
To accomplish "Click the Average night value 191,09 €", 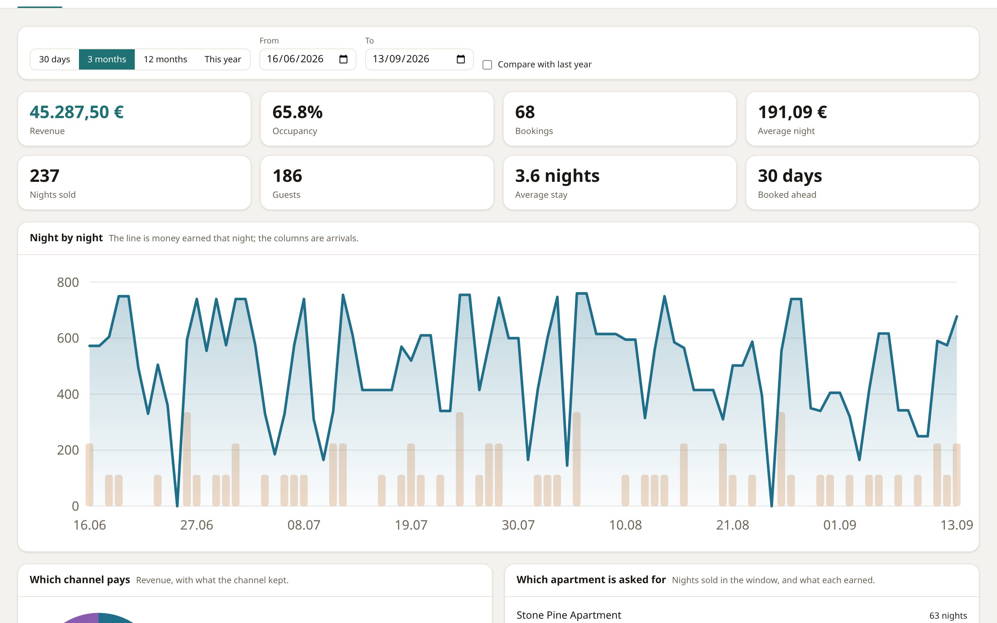I will click(792, 112).
